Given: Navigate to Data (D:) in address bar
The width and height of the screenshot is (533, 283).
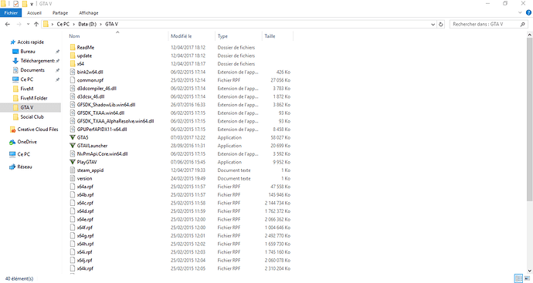Looking at the screenshot, I should pyautogui.click(x=87, y=24).
